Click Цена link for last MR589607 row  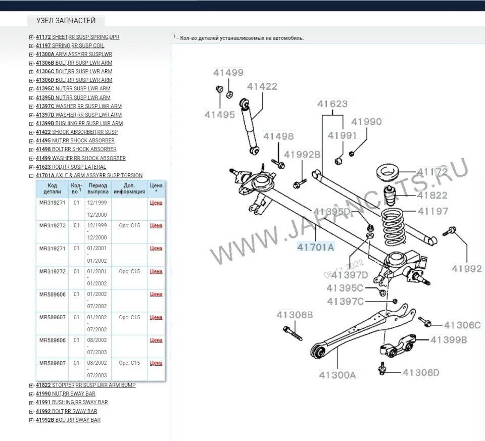pyautogui.click(x=156, y=363)
